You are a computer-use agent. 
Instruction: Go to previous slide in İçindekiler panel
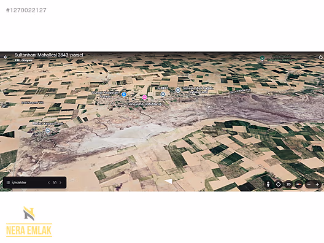click(49, 182)
